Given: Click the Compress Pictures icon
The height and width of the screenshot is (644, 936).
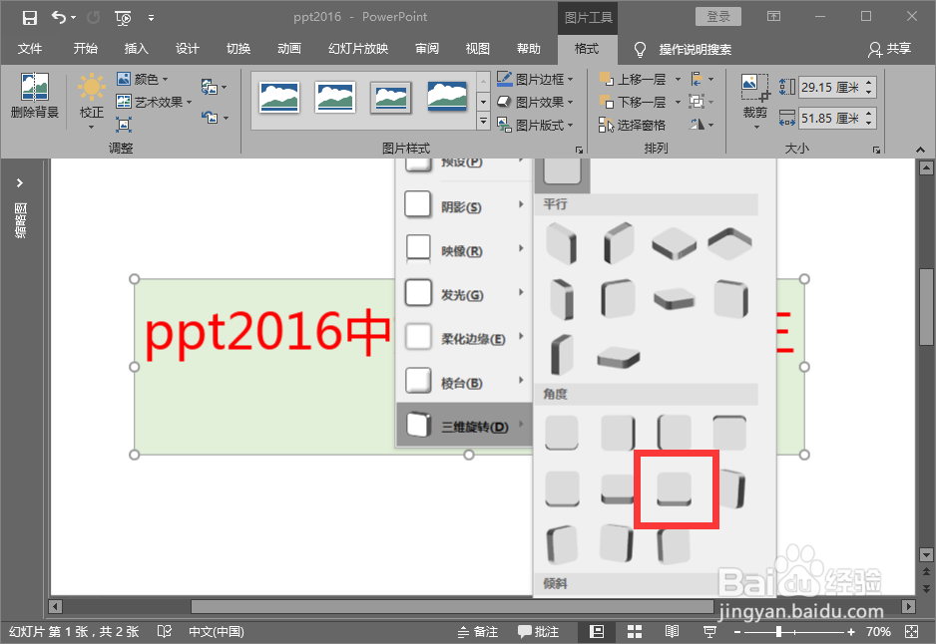Looking at the screenshot, I should coord(124,125).
